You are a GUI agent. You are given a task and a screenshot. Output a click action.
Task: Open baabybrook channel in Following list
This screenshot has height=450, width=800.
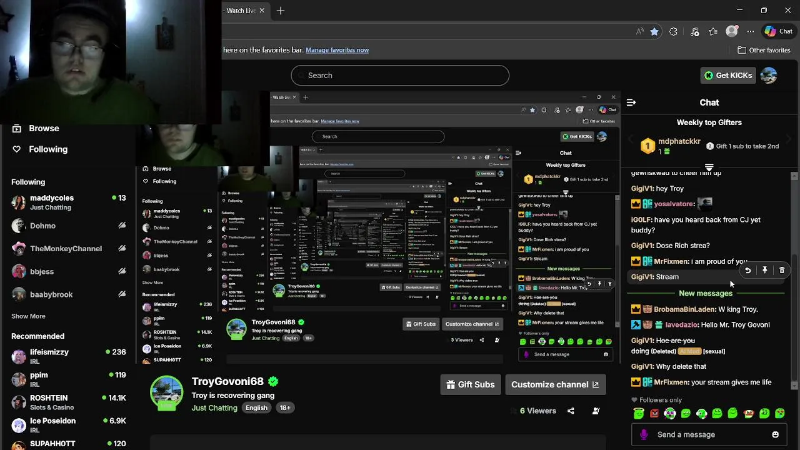[x=68, y=294]
